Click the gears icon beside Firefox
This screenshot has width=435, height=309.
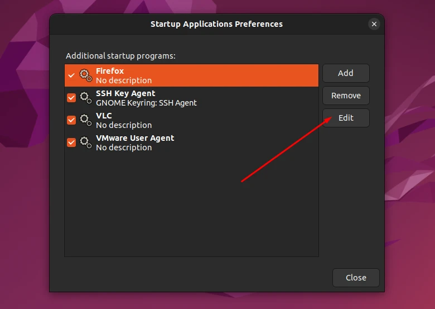(85, 75)
